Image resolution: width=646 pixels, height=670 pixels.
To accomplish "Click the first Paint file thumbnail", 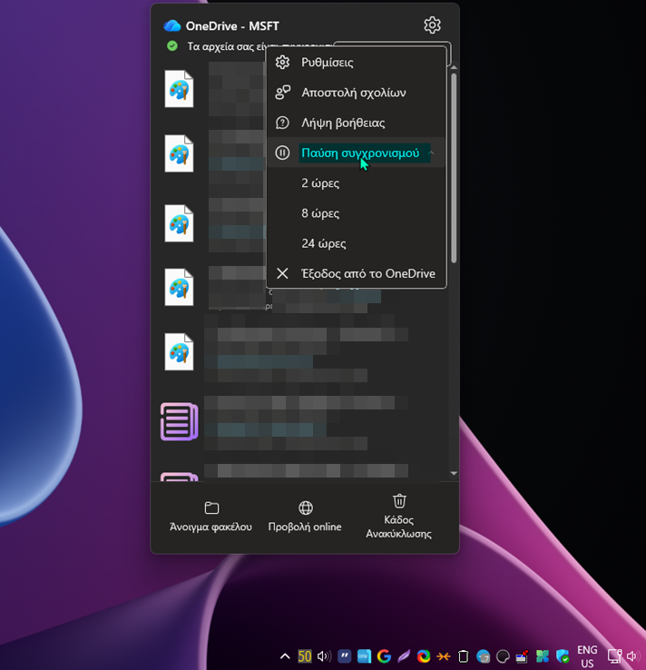I will click(180, 89).
